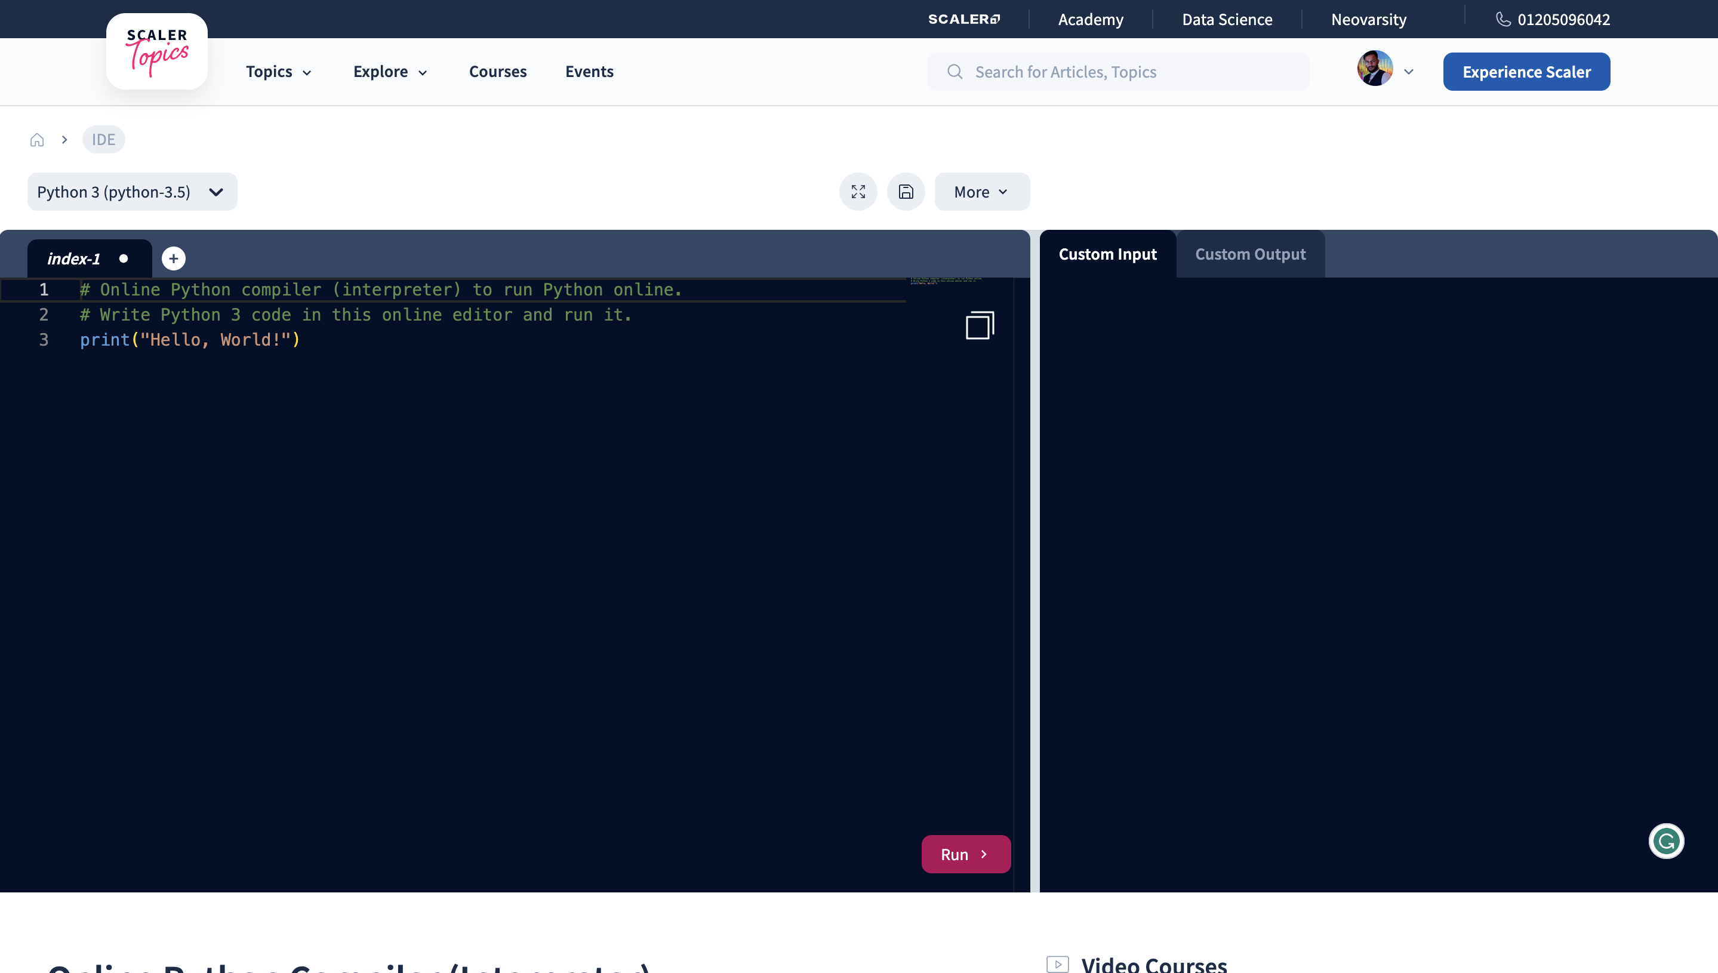The image size is (1718, 973).
Task: Click the editor/output panel splitter bar
Action: (1035, 561)
